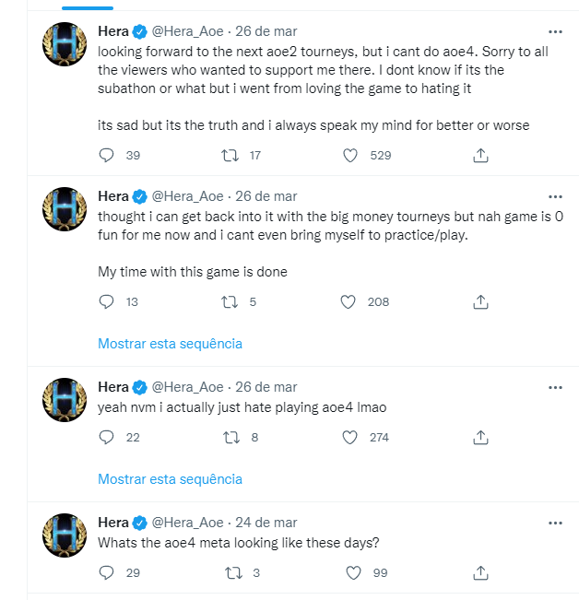579x600 pixels.
Task: Open more options on 'yeah nvm' tweet
Action: (x=554, y=386)
